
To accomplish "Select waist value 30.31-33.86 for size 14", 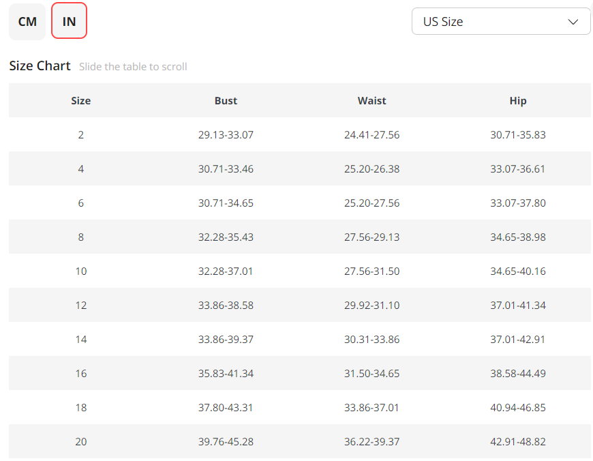I will [371, 340].
